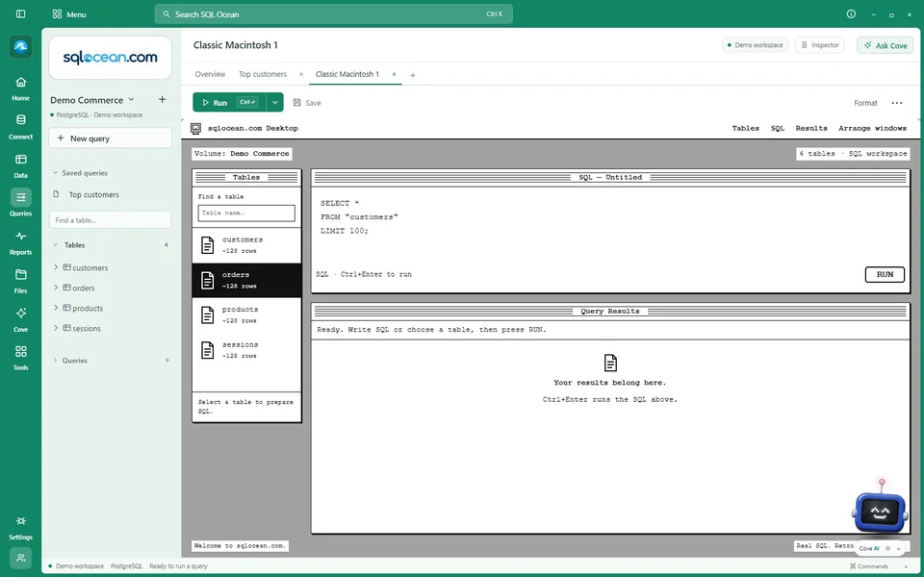The height and width of the screenshot is (577, 924).
Task: Click the plus icon beside Demo Commerce
Action: (162, 99)
